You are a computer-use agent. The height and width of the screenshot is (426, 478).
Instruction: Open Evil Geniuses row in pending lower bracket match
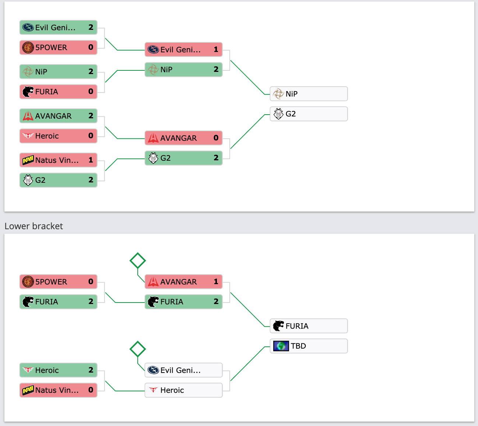coord(184,370)
